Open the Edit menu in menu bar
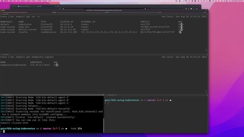Screen dimensions: 244x137 (14, 1)
